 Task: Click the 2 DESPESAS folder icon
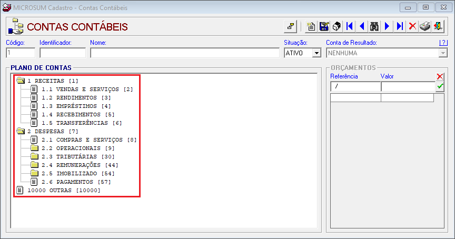pyautogui.click(x=21, y=131)
